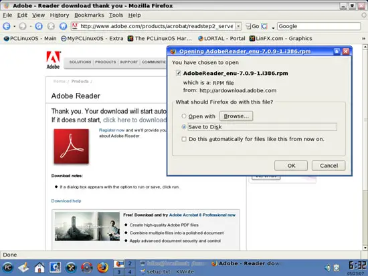
Task: Click the URL address field
Action: [157, 26]
